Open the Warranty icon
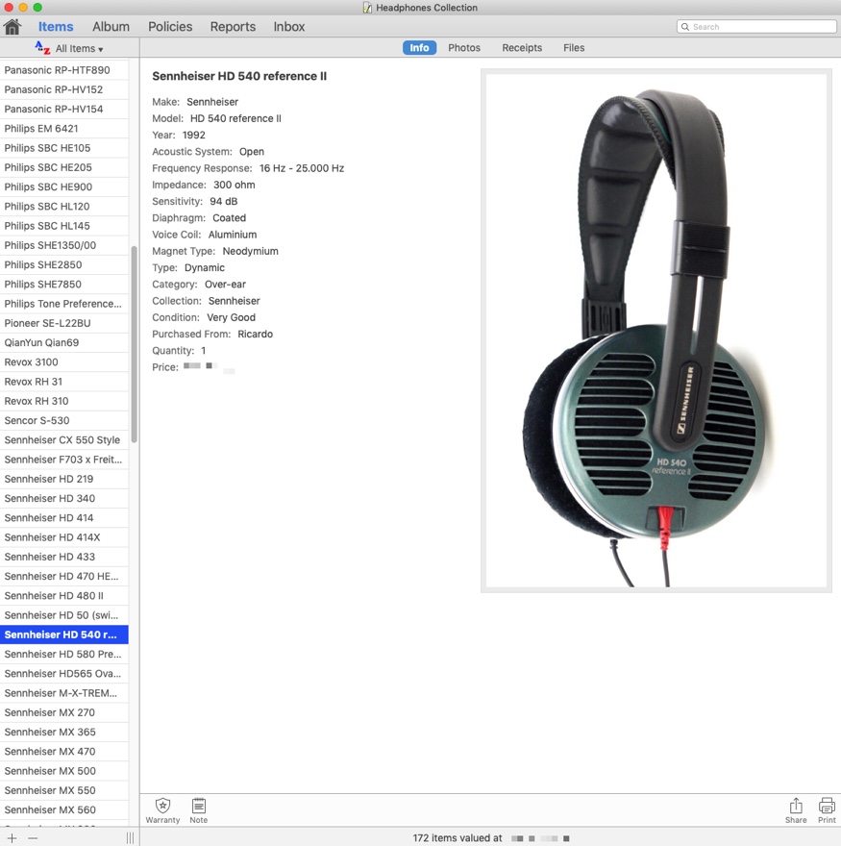This screenshot has width=841, height=846. click(162, 810)
